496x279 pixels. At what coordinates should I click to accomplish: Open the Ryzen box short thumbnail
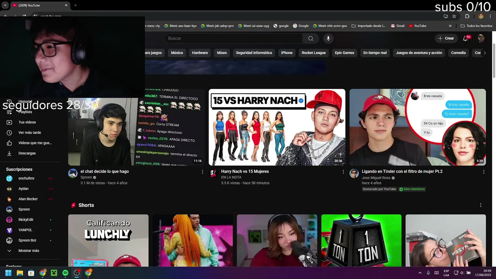click(446, 241)
